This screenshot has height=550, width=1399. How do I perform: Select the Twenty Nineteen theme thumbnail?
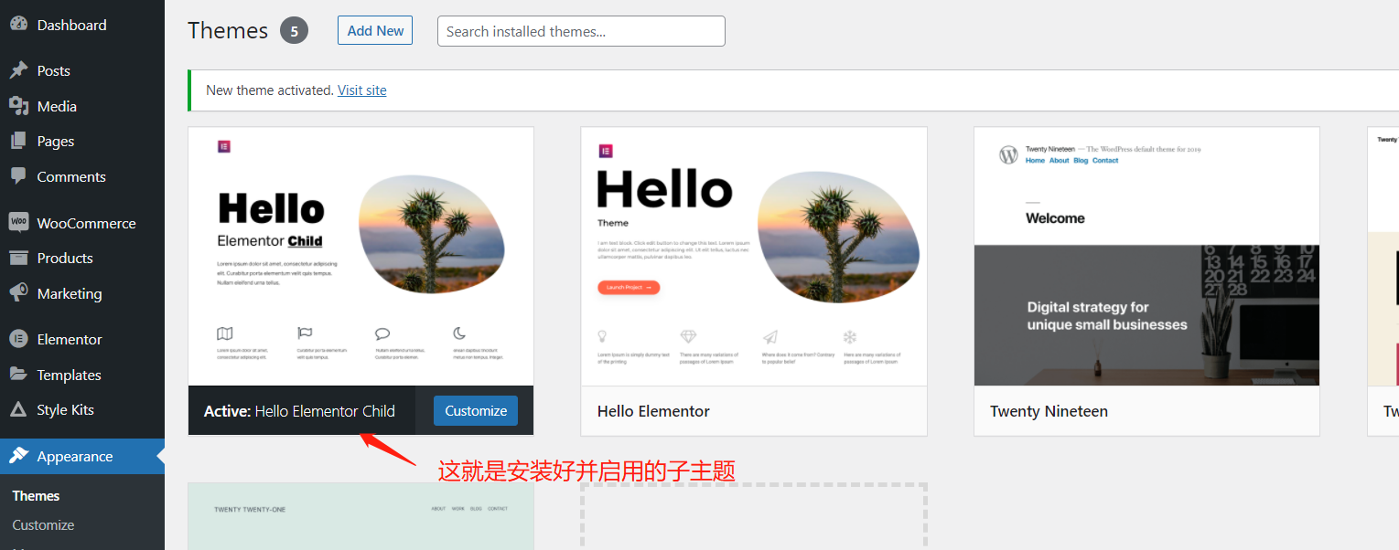[x=1146, y=257]
